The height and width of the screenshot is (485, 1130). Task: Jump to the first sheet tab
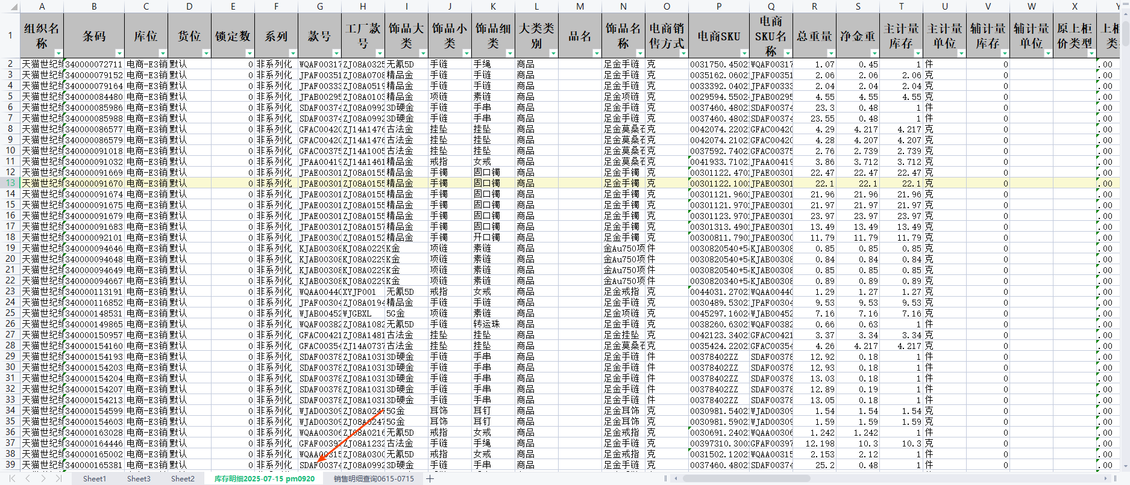11,478
